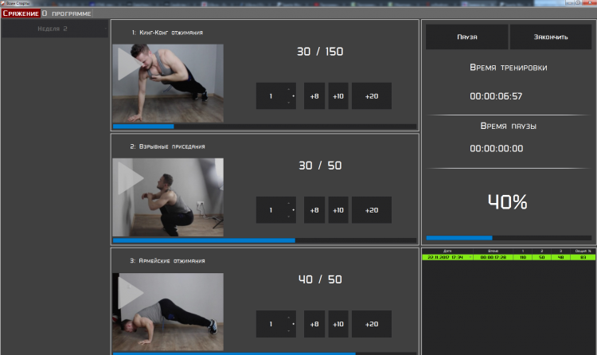The width and height of the screenshot is (597, 355).
Task: Click the title "2: Взрывные приседания"
Action: point(167,146)
